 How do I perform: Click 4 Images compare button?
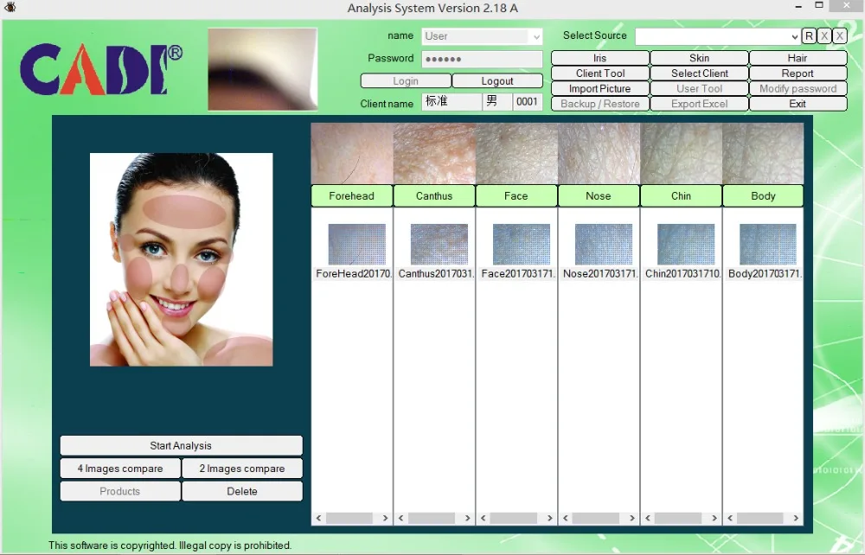pyautogui.click(x=120, y=469)
